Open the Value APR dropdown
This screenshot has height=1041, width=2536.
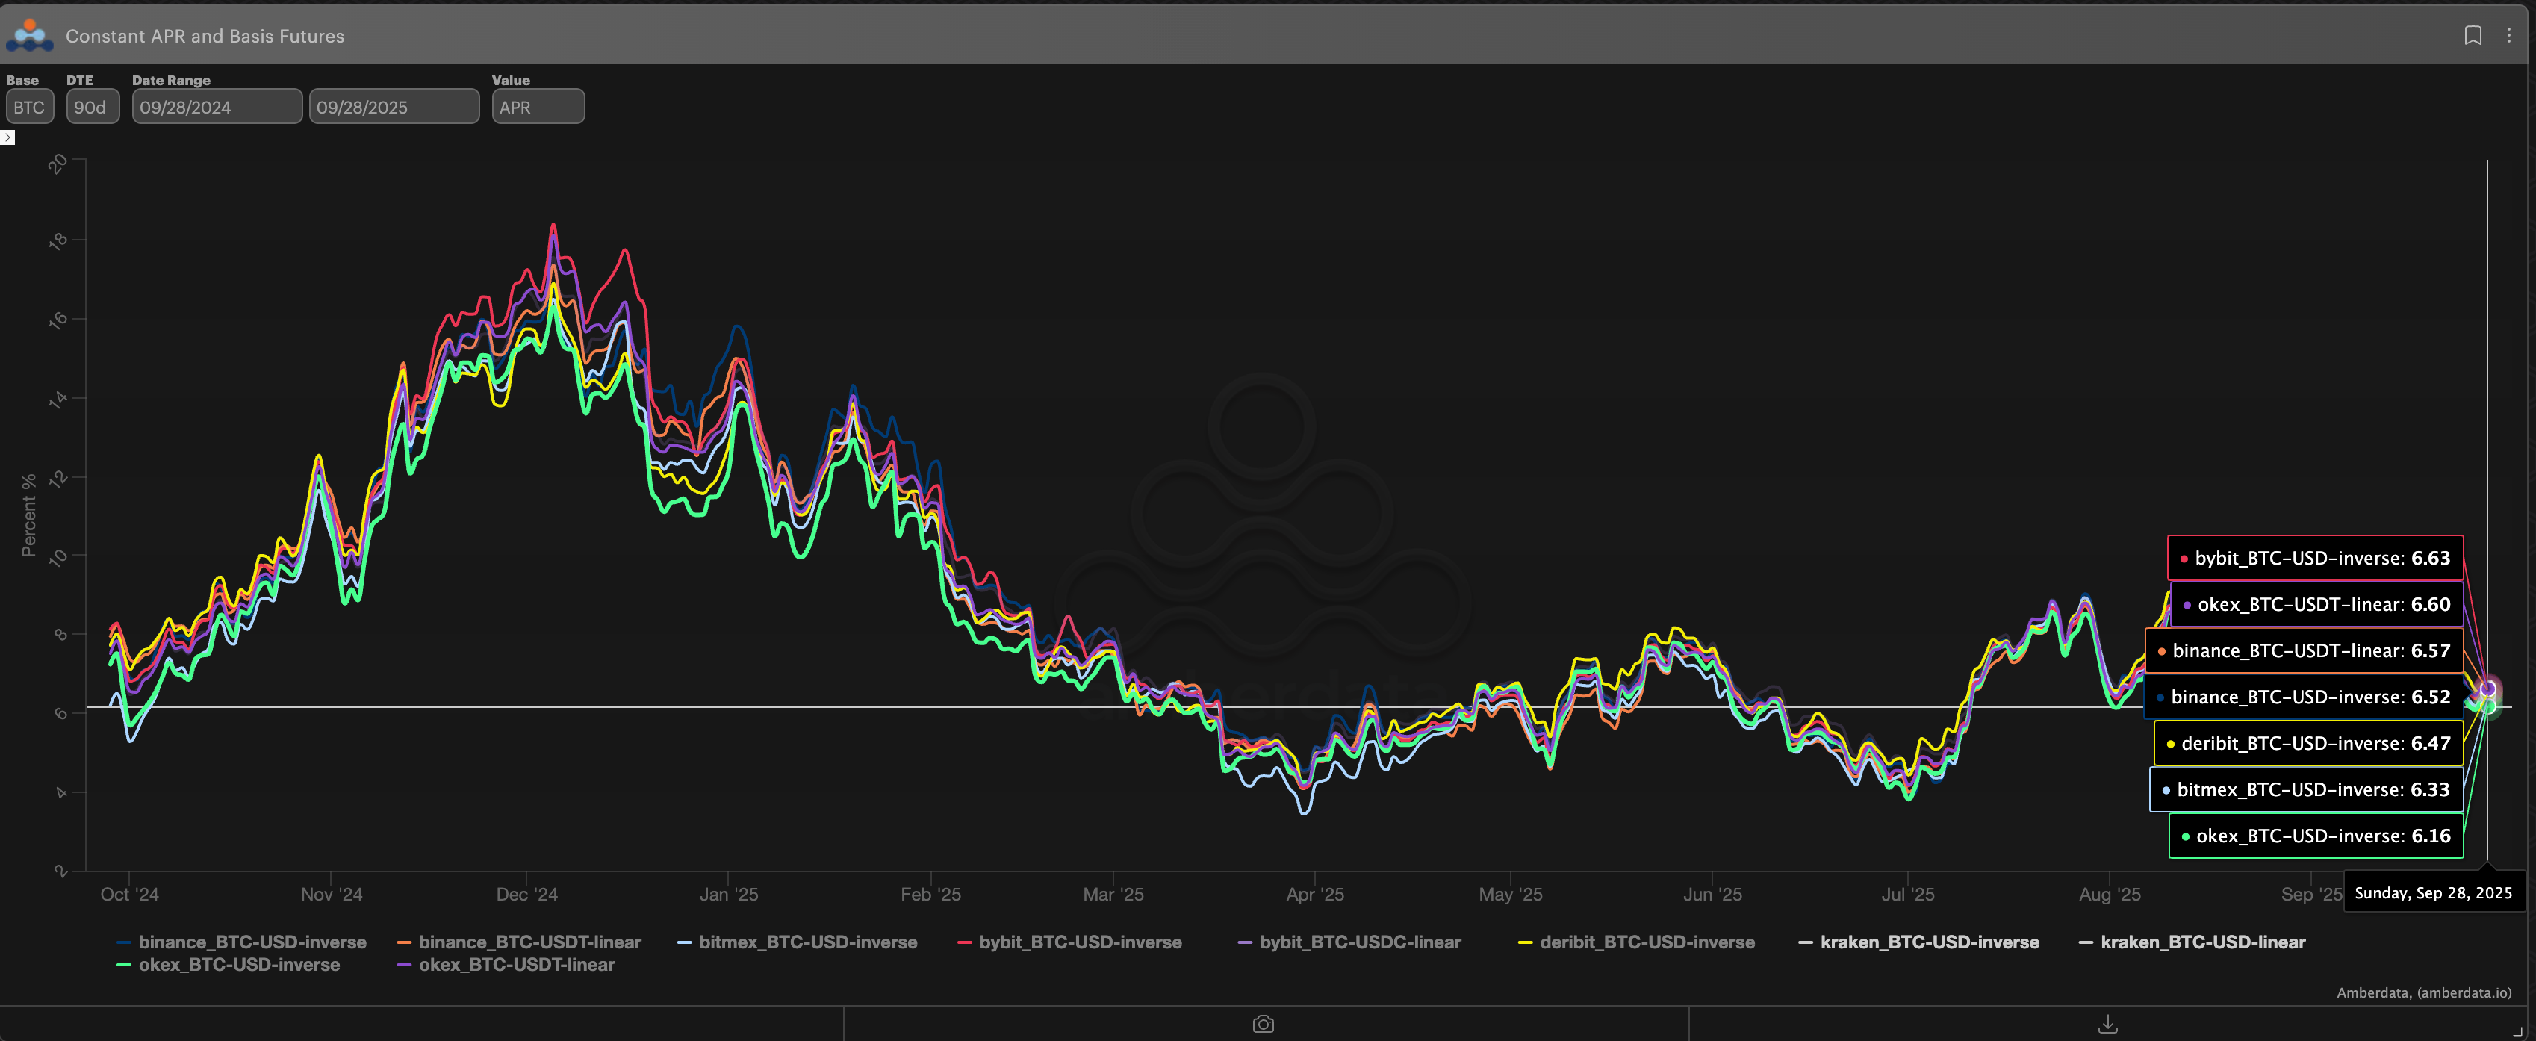pyautogui.click(x=536, y=108)
